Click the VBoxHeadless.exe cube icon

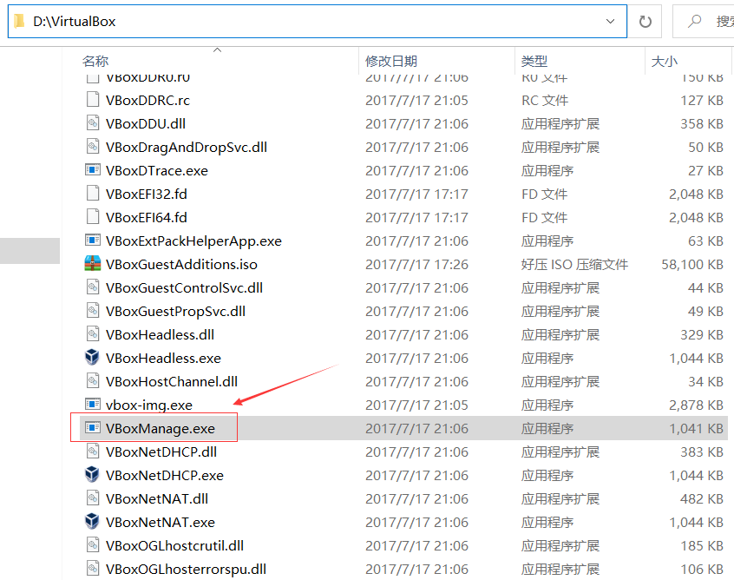point(92,358)
